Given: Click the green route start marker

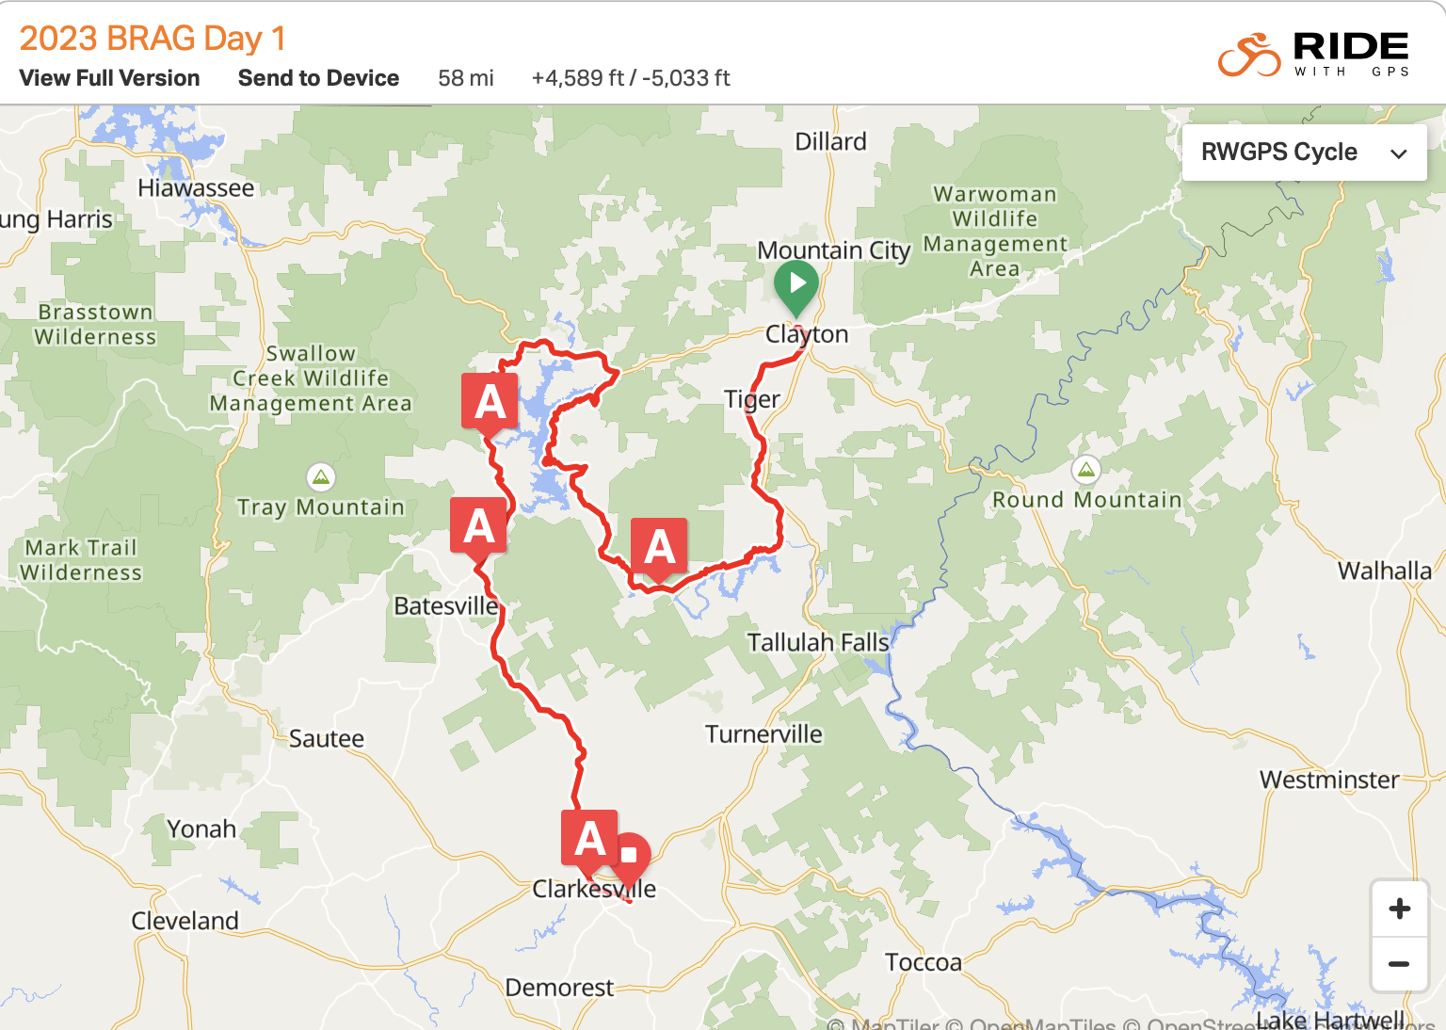Looking at the screenshot, I should click(x=796, y=285).
